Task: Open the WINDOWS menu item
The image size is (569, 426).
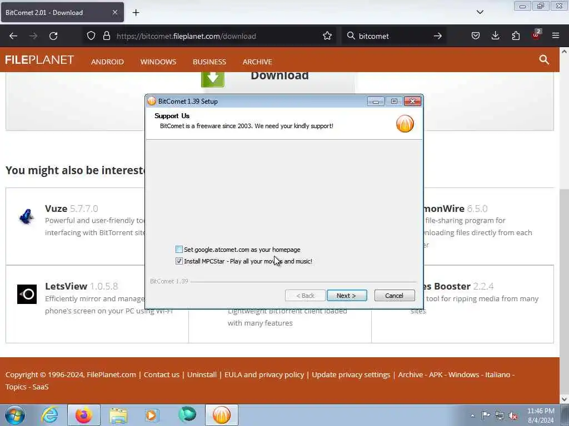Action: 158,62
